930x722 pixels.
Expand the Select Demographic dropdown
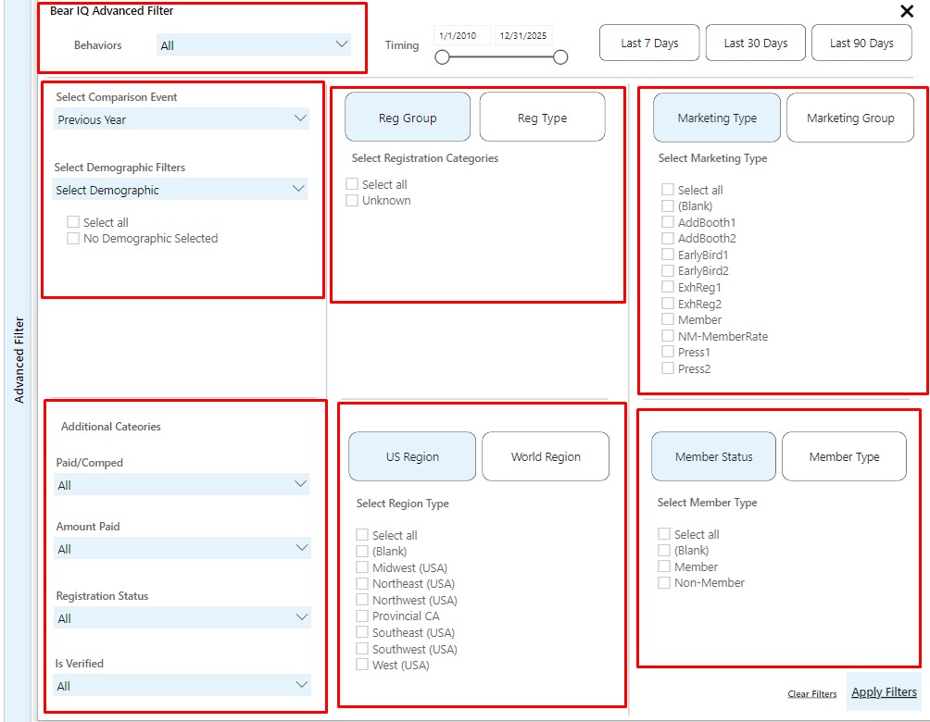click(x=181, y=189)
